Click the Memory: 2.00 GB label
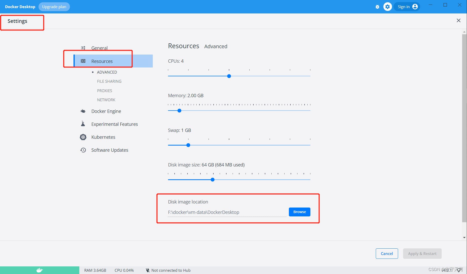This screenshot has height=274, width=467. tap(186, 96)
